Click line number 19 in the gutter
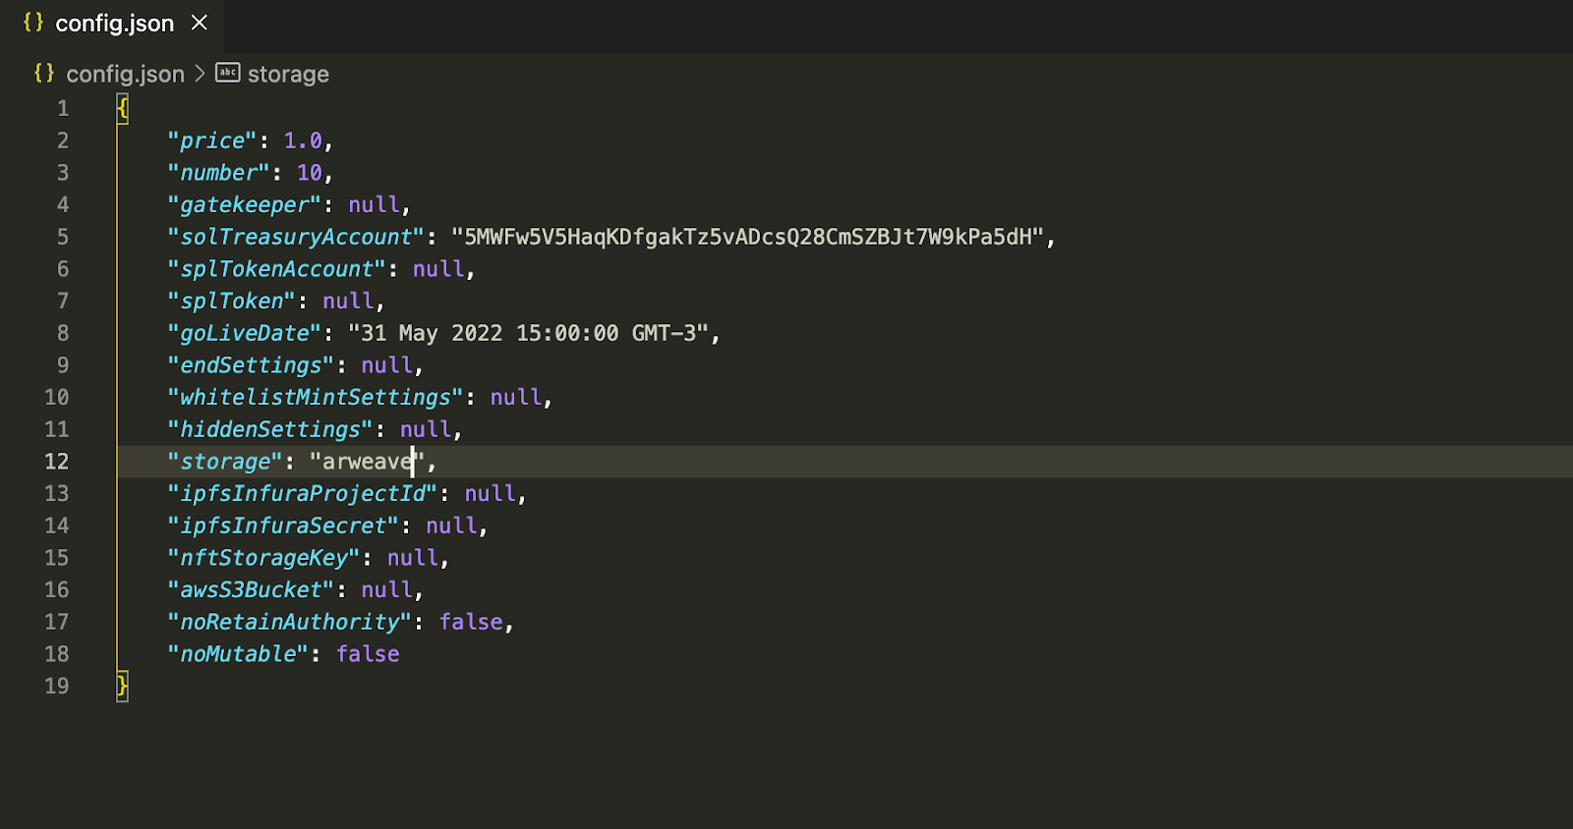The width and height of the screenshot is (1573, 829). pyautogui.click(x=57, y=687)
